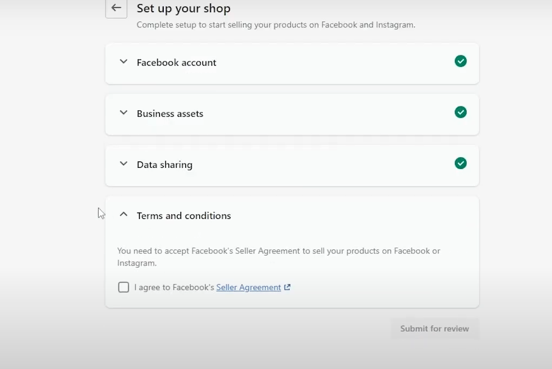Screen dimensions: 552x369
Task: Click external link icon beside Seller Agreement
Action: click(x=287, y=287)
